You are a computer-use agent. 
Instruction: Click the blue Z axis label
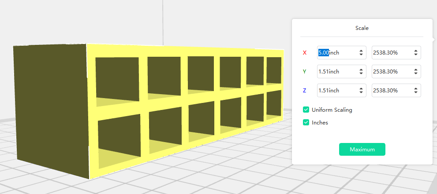click(305, 91)
